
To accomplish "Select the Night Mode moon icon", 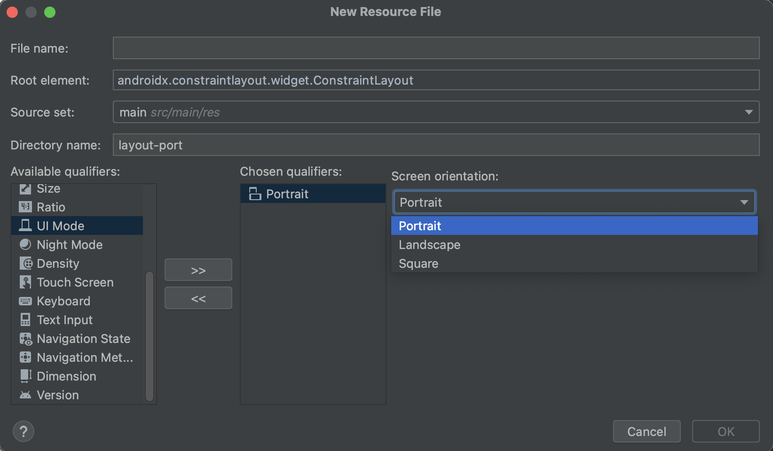I will pyautogui.click(x=25, y=245).
